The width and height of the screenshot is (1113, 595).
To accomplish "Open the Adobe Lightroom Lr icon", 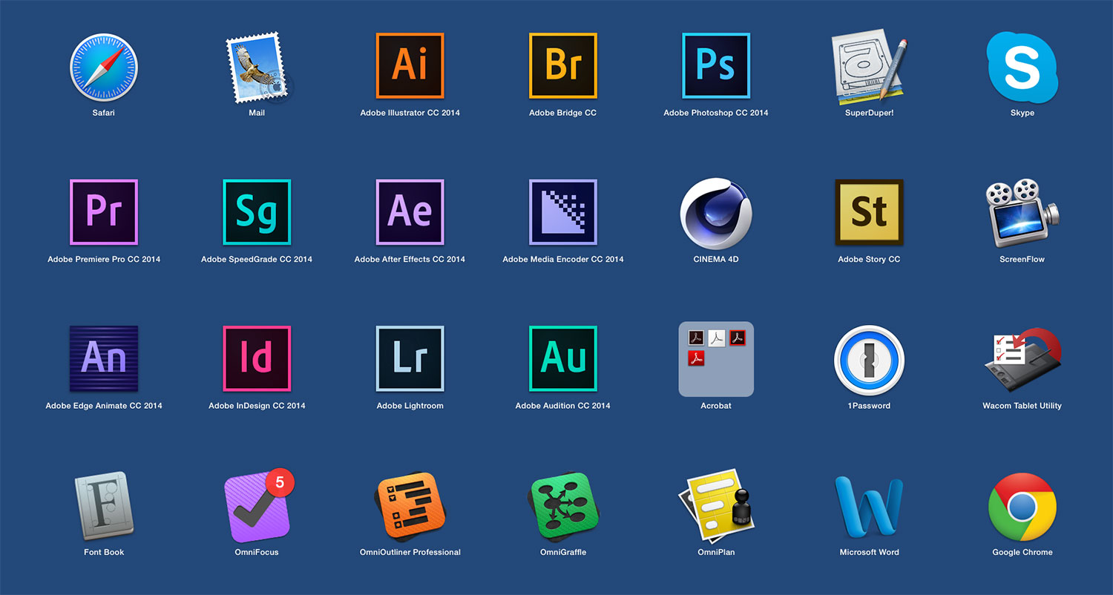I will click(410, 358).
